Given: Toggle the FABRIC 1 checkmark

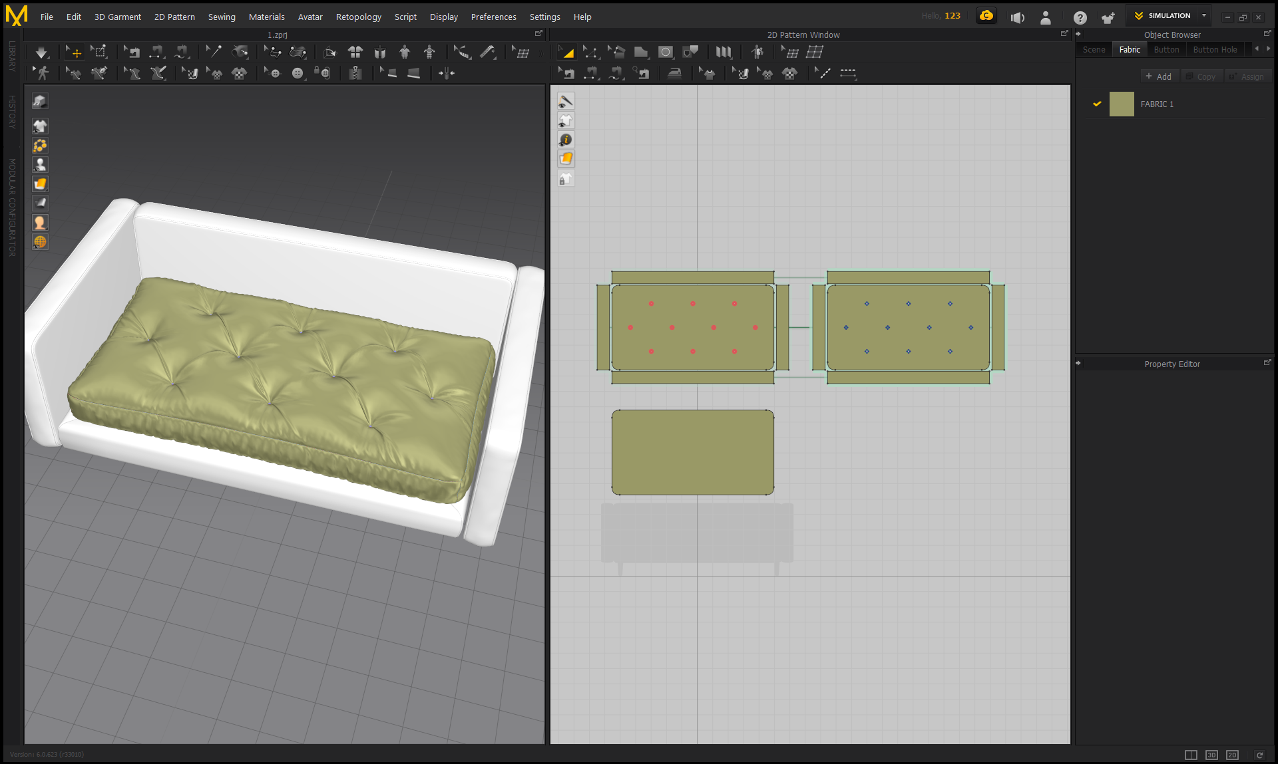Looking at the screenshot, I should tap(1097, 104).
